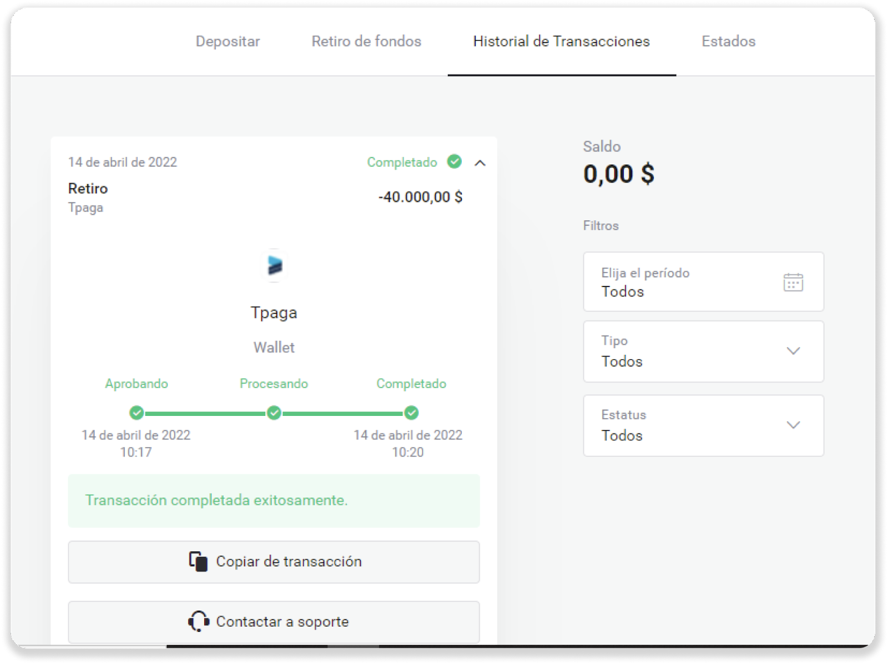The image size is (888, 664).
Task: Switch to the Depositar tab
Action: point(228,41)
